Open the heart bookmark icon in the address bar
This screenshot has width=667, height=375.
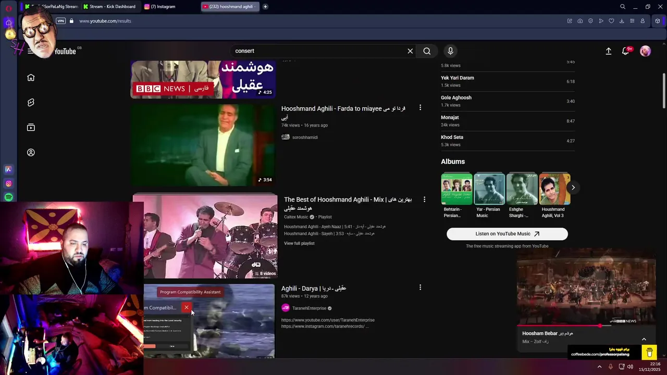tap(611, 21)
